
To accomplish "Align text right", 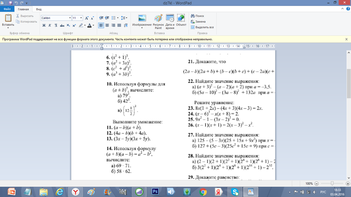I will 113,25.
